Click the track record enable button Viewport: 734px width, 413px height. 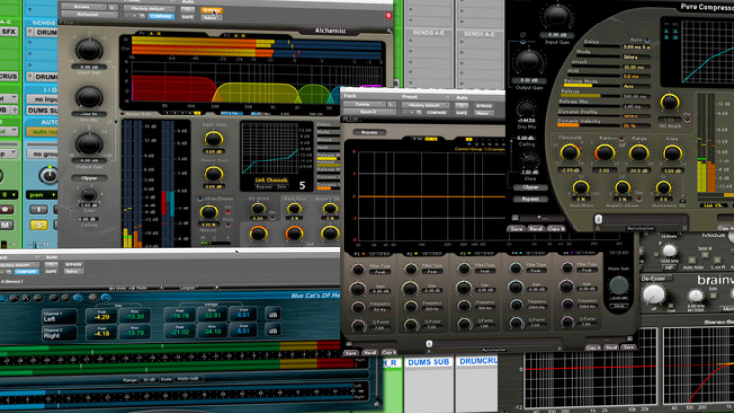[x=6, y=209]
